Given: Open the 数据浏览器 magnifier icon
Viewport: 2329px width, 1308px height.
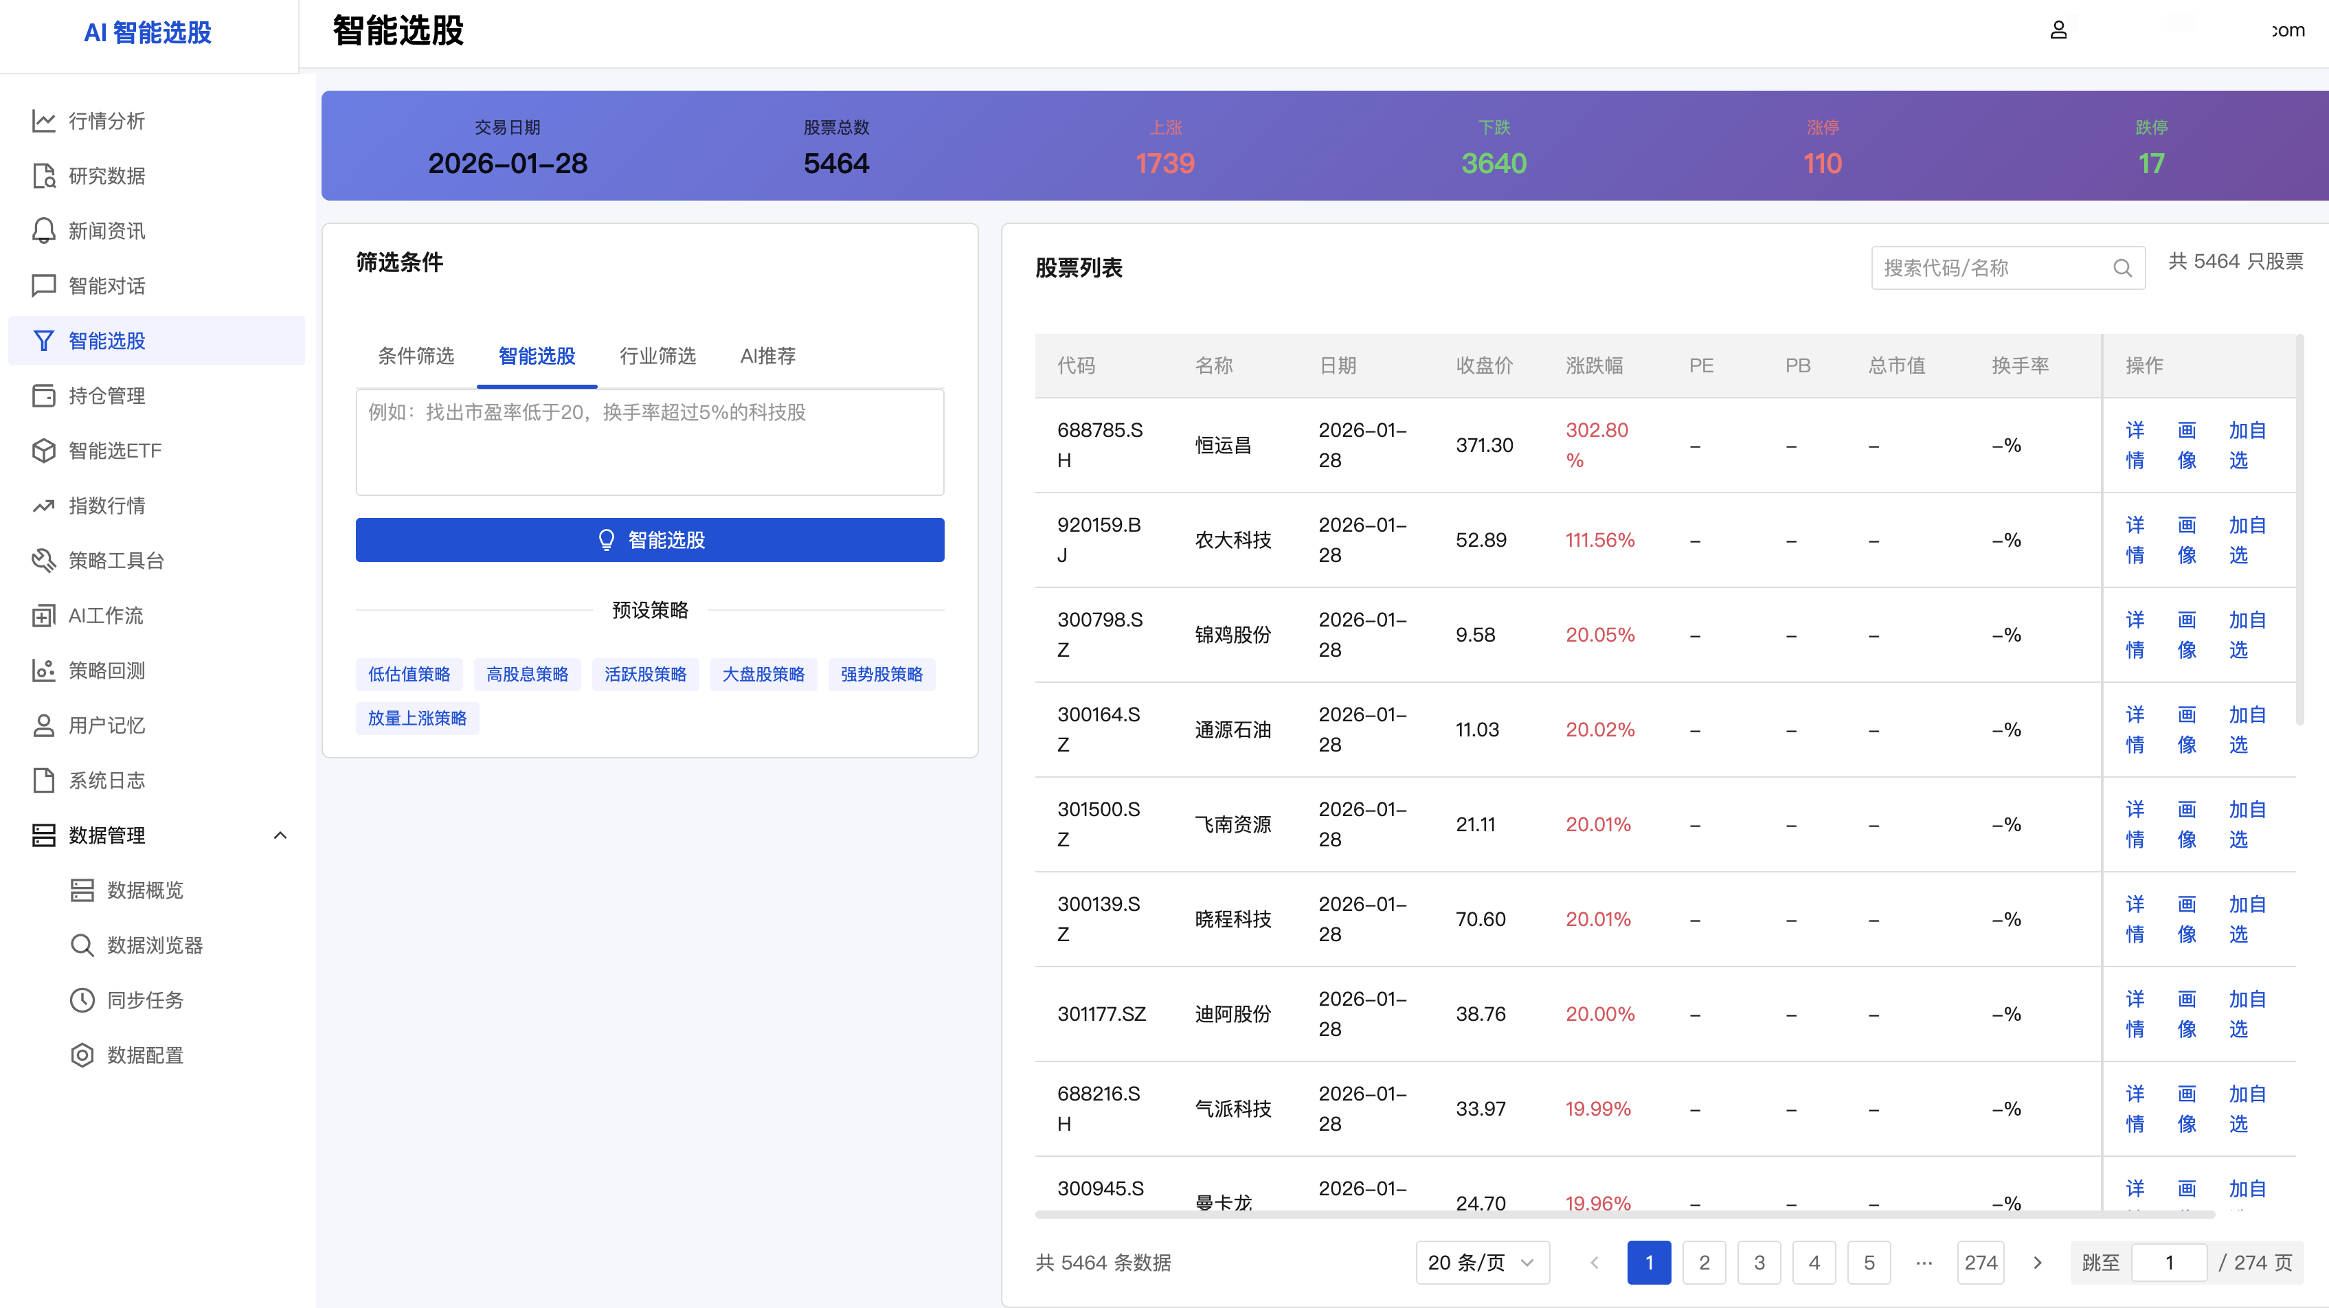Looking at the screenshot, I should (x=82, y=945).
